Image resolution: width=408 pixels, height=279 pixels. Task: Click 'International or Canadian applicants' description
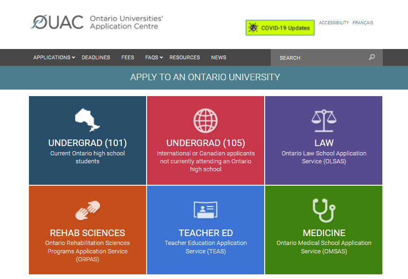[205, 161]
